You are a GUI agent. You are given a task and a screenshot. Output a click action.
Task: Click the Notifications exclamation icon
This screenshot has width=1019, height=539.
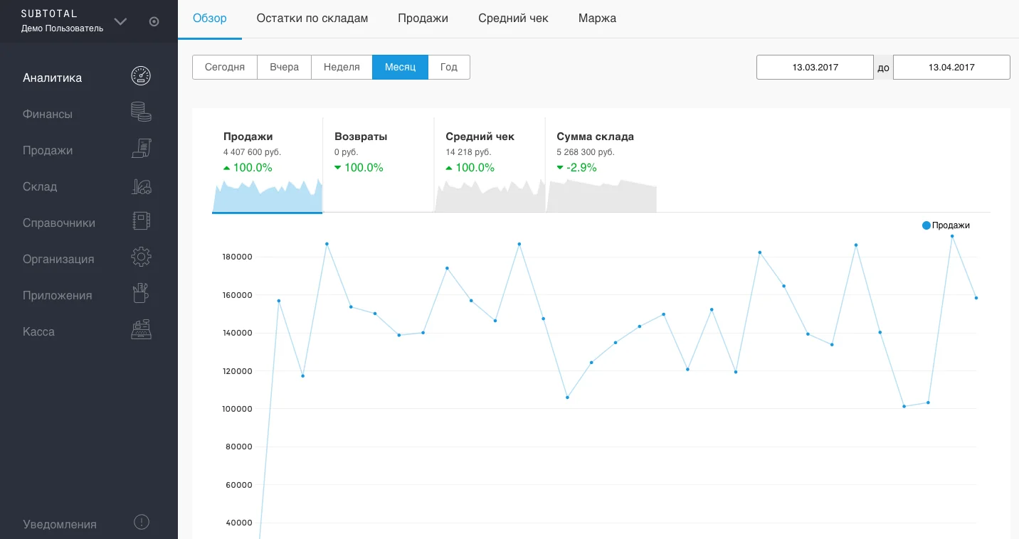click(x=142, y=523)
